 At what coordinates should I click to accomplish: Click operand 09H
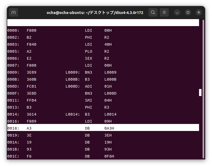tap(108, 122)
